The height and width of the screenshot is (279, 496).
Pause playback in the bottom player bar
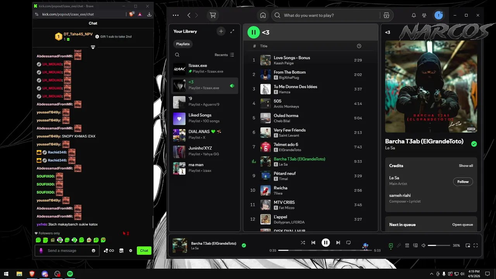pyautogui.click(x=325, y=243)
